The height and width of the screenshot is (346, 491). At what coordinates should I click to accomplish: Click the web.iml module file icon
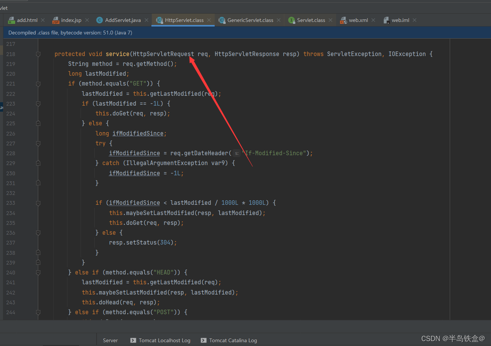(x=386, y=20)
